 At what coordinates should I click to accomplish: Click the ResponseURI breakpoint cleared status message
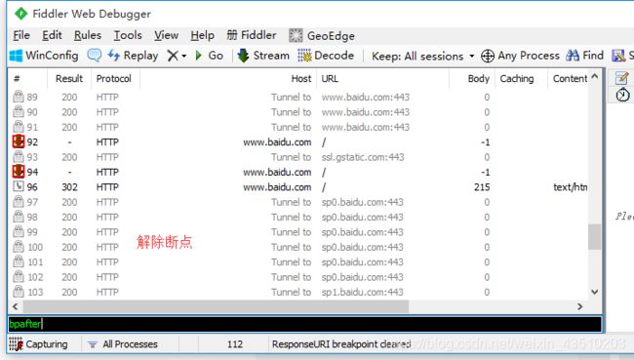[341, 344]
